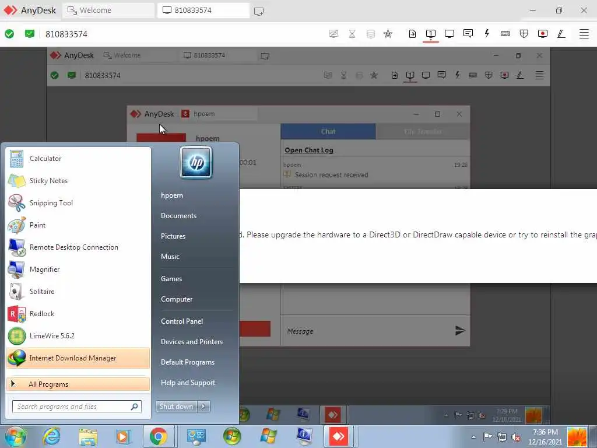Open Default Programs from the Start menu
This screenshot has width=597, height=448.
point(188,362)
